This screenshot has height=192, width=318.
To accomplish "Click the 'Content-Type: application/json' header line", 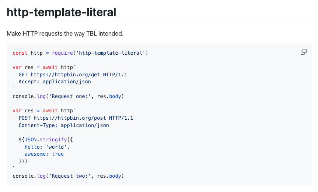I will coord(64,125).
